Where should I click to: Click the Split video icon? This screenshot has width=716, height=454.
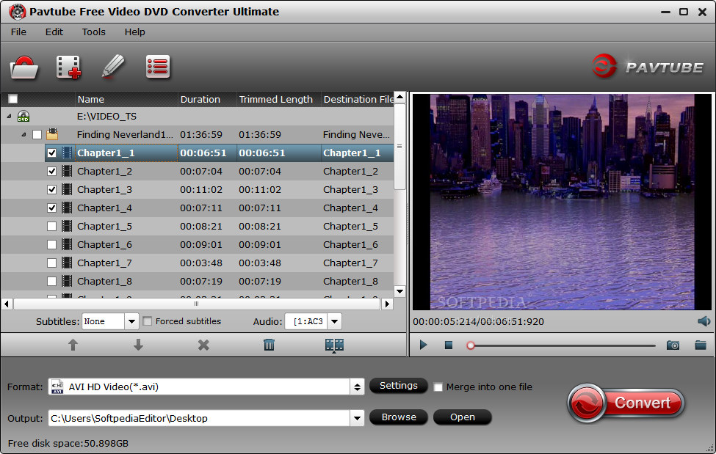(334, 345)
